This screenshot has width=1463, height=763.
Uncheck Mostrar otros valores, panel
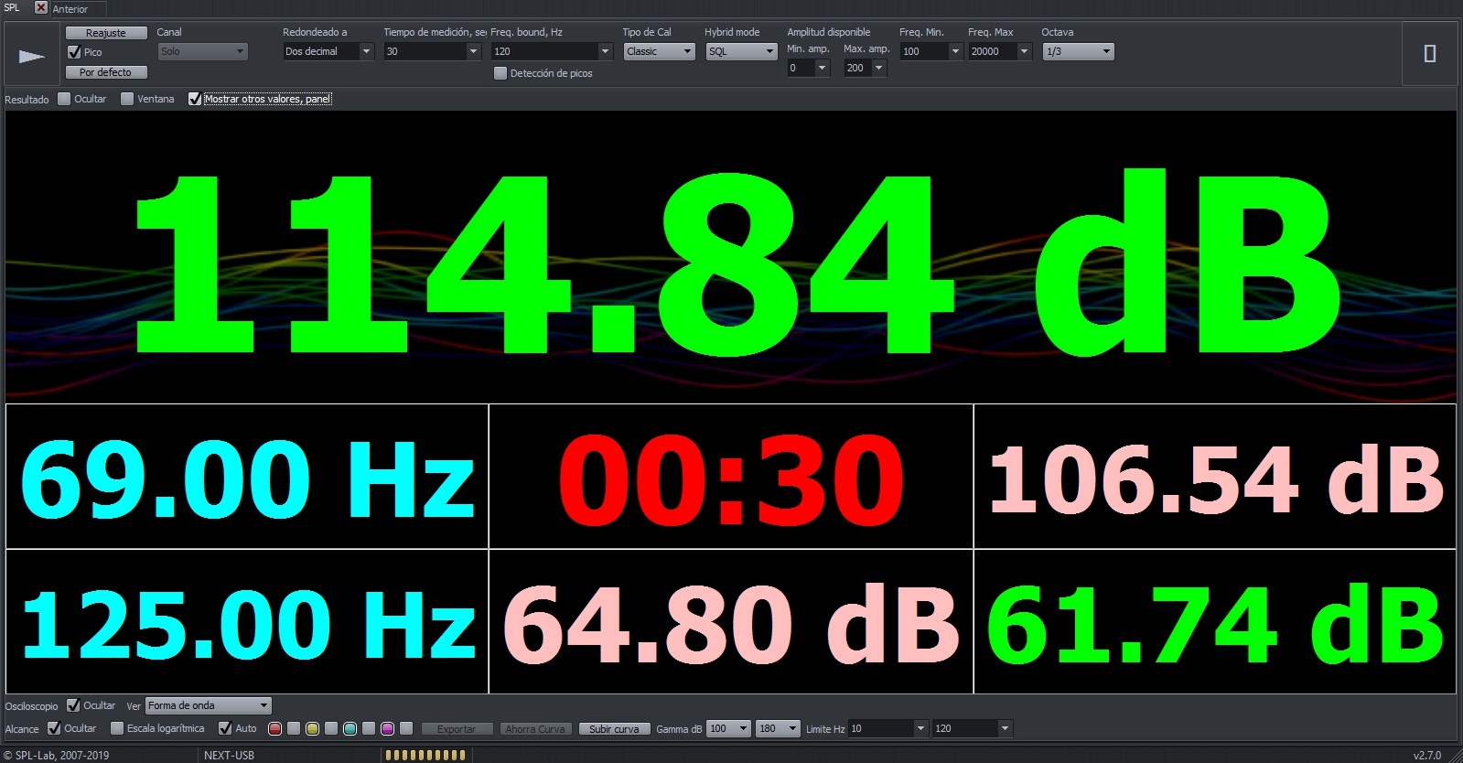(x=194, y=99)
